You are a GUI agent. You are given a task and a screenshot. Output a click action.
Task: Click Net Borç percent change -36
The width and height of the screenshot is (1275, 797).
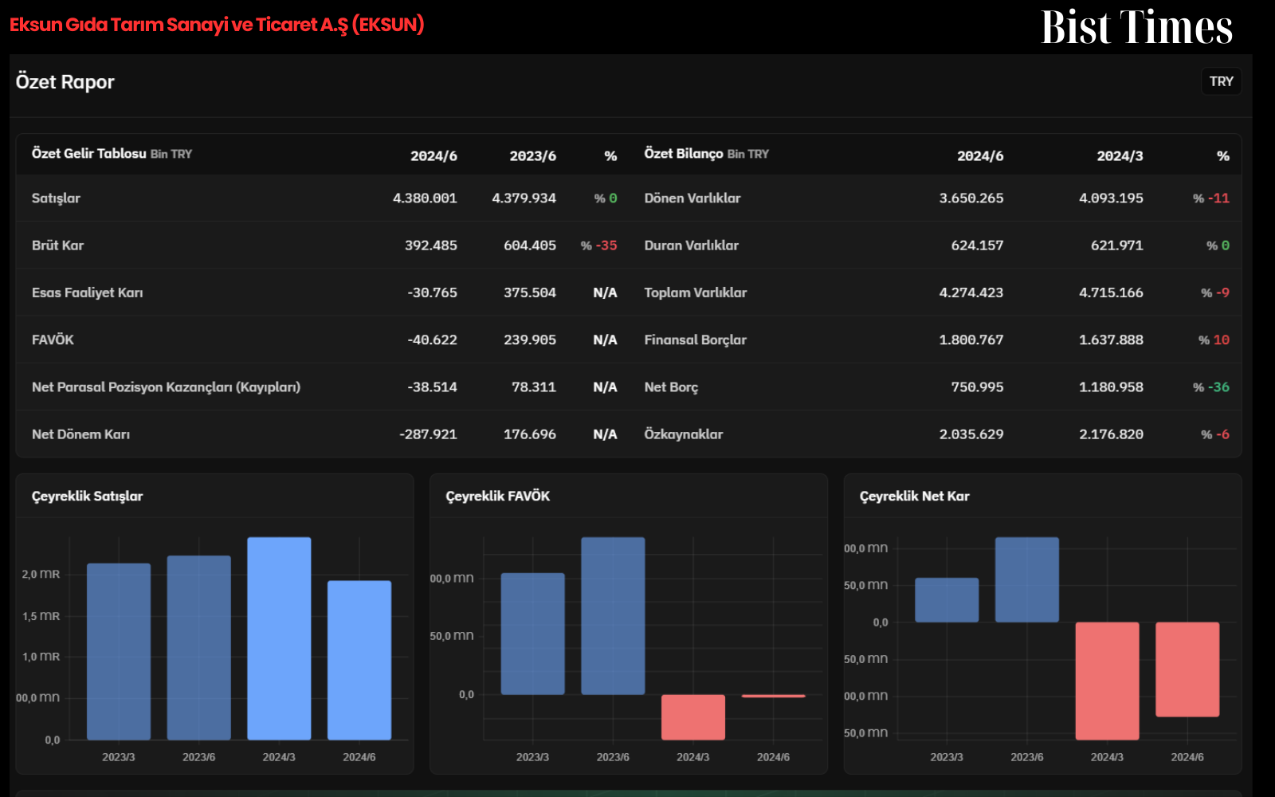[1211, 387]
